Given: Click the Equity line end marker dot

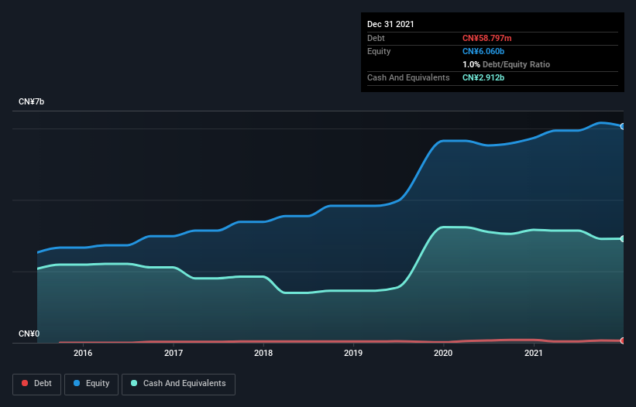Looking at the screenshot, I should (623, 126).
